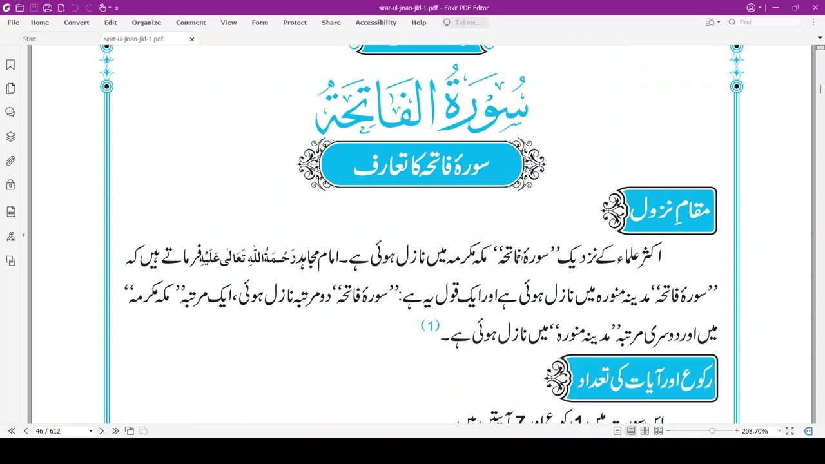Switch to single page view

click(617, 430)
